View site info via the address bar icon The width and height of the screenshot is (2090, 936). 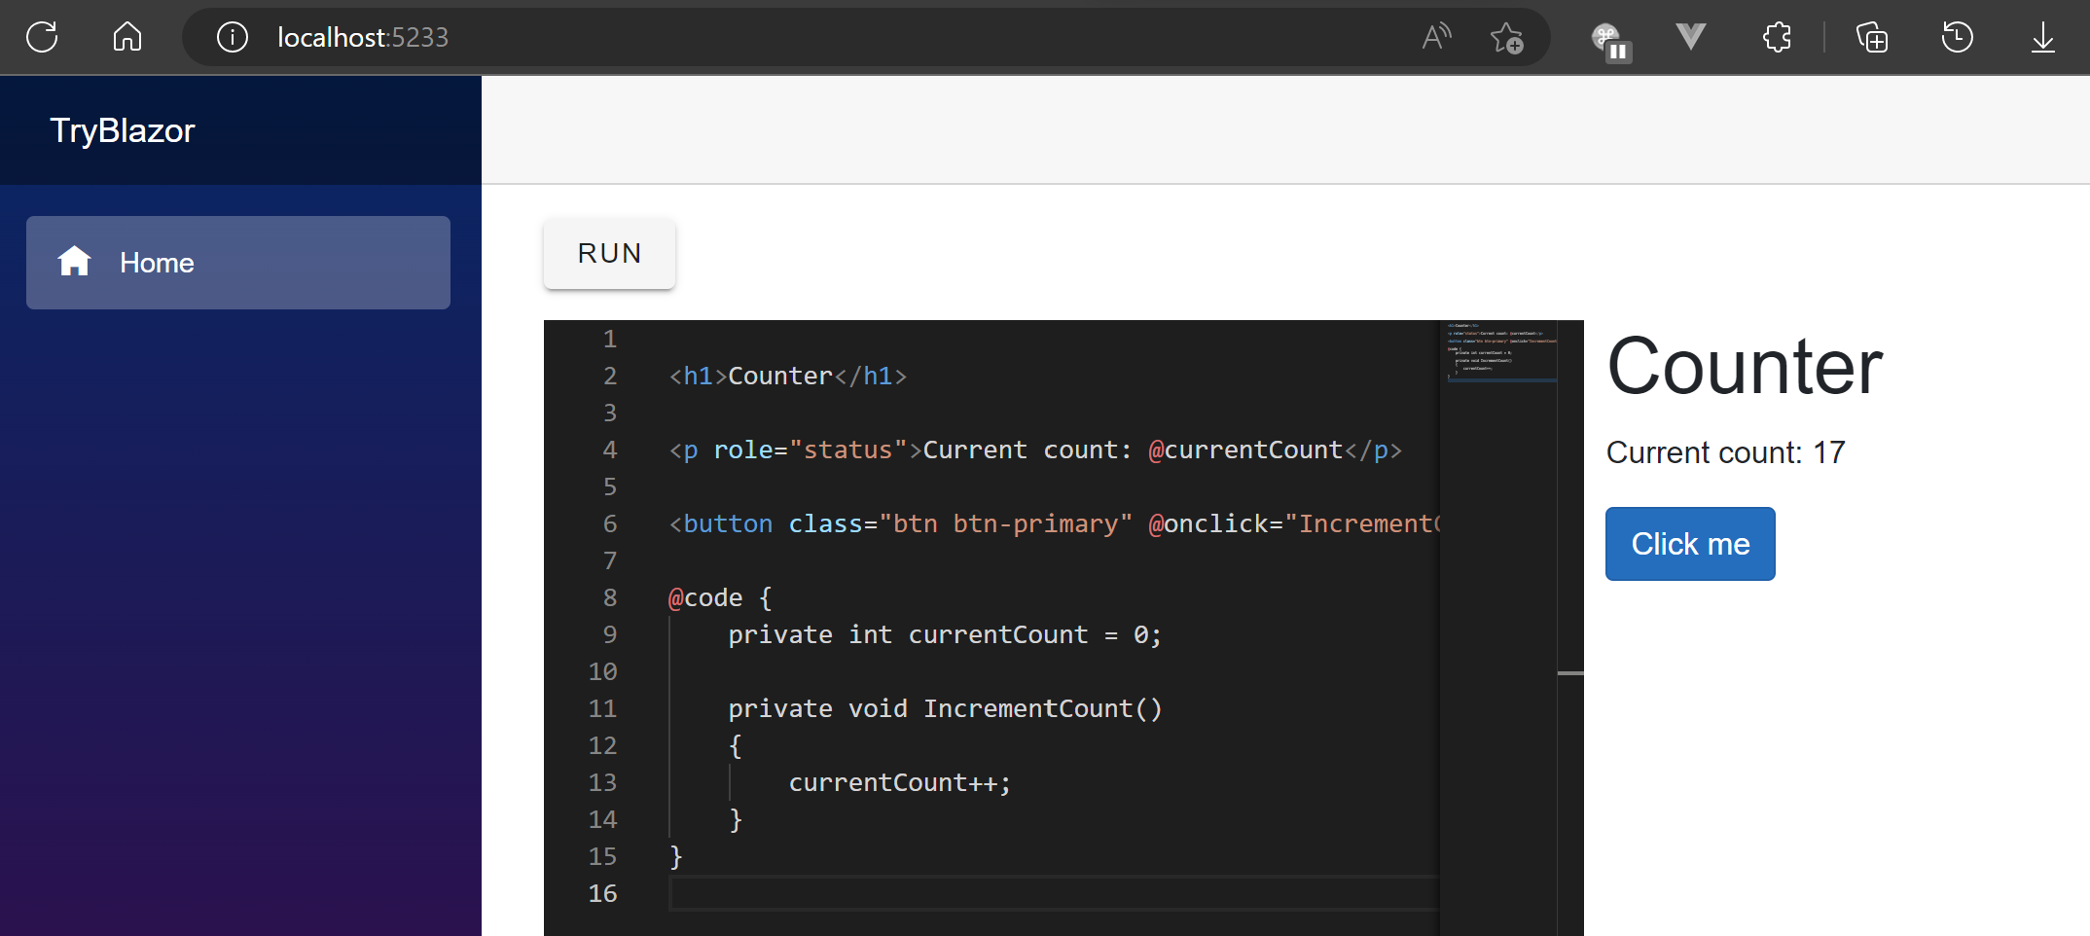[233, 37]
